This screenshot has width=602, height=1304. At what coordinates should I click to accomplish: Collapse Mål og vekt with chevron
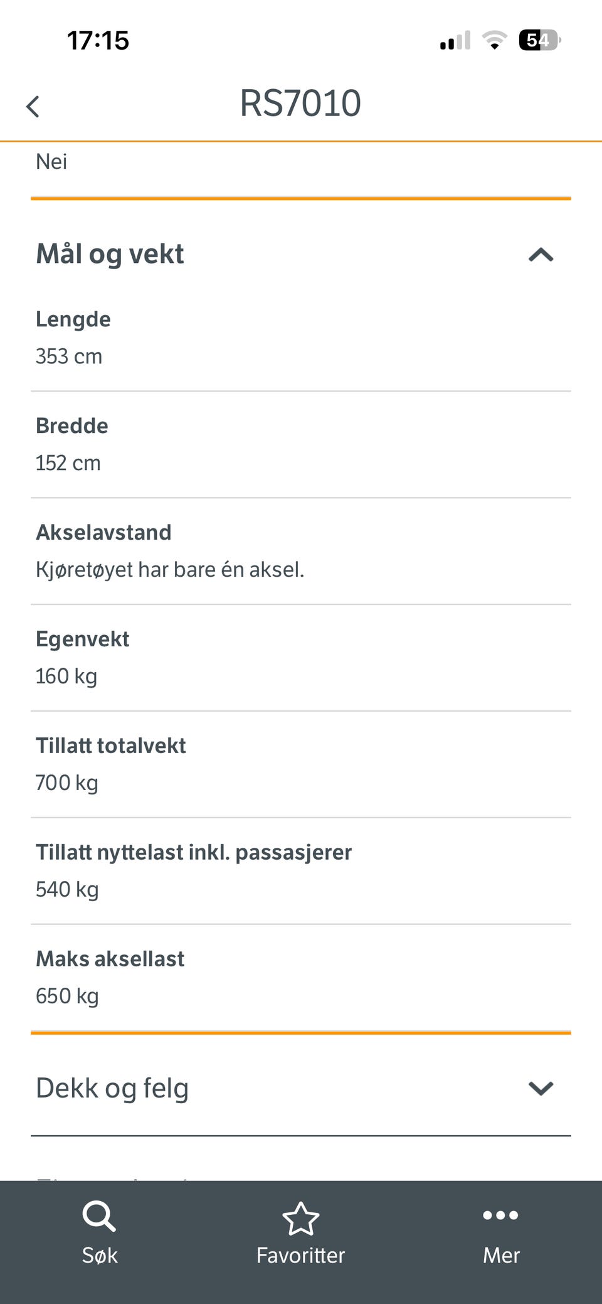(541, 255)
